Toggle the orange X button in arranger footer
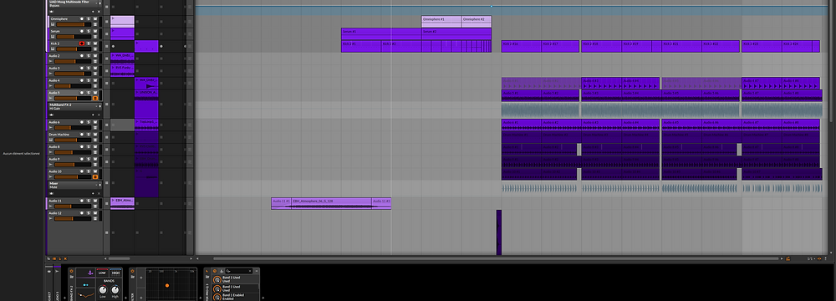This screenshot has height=301, width=836. coord(65,259)
